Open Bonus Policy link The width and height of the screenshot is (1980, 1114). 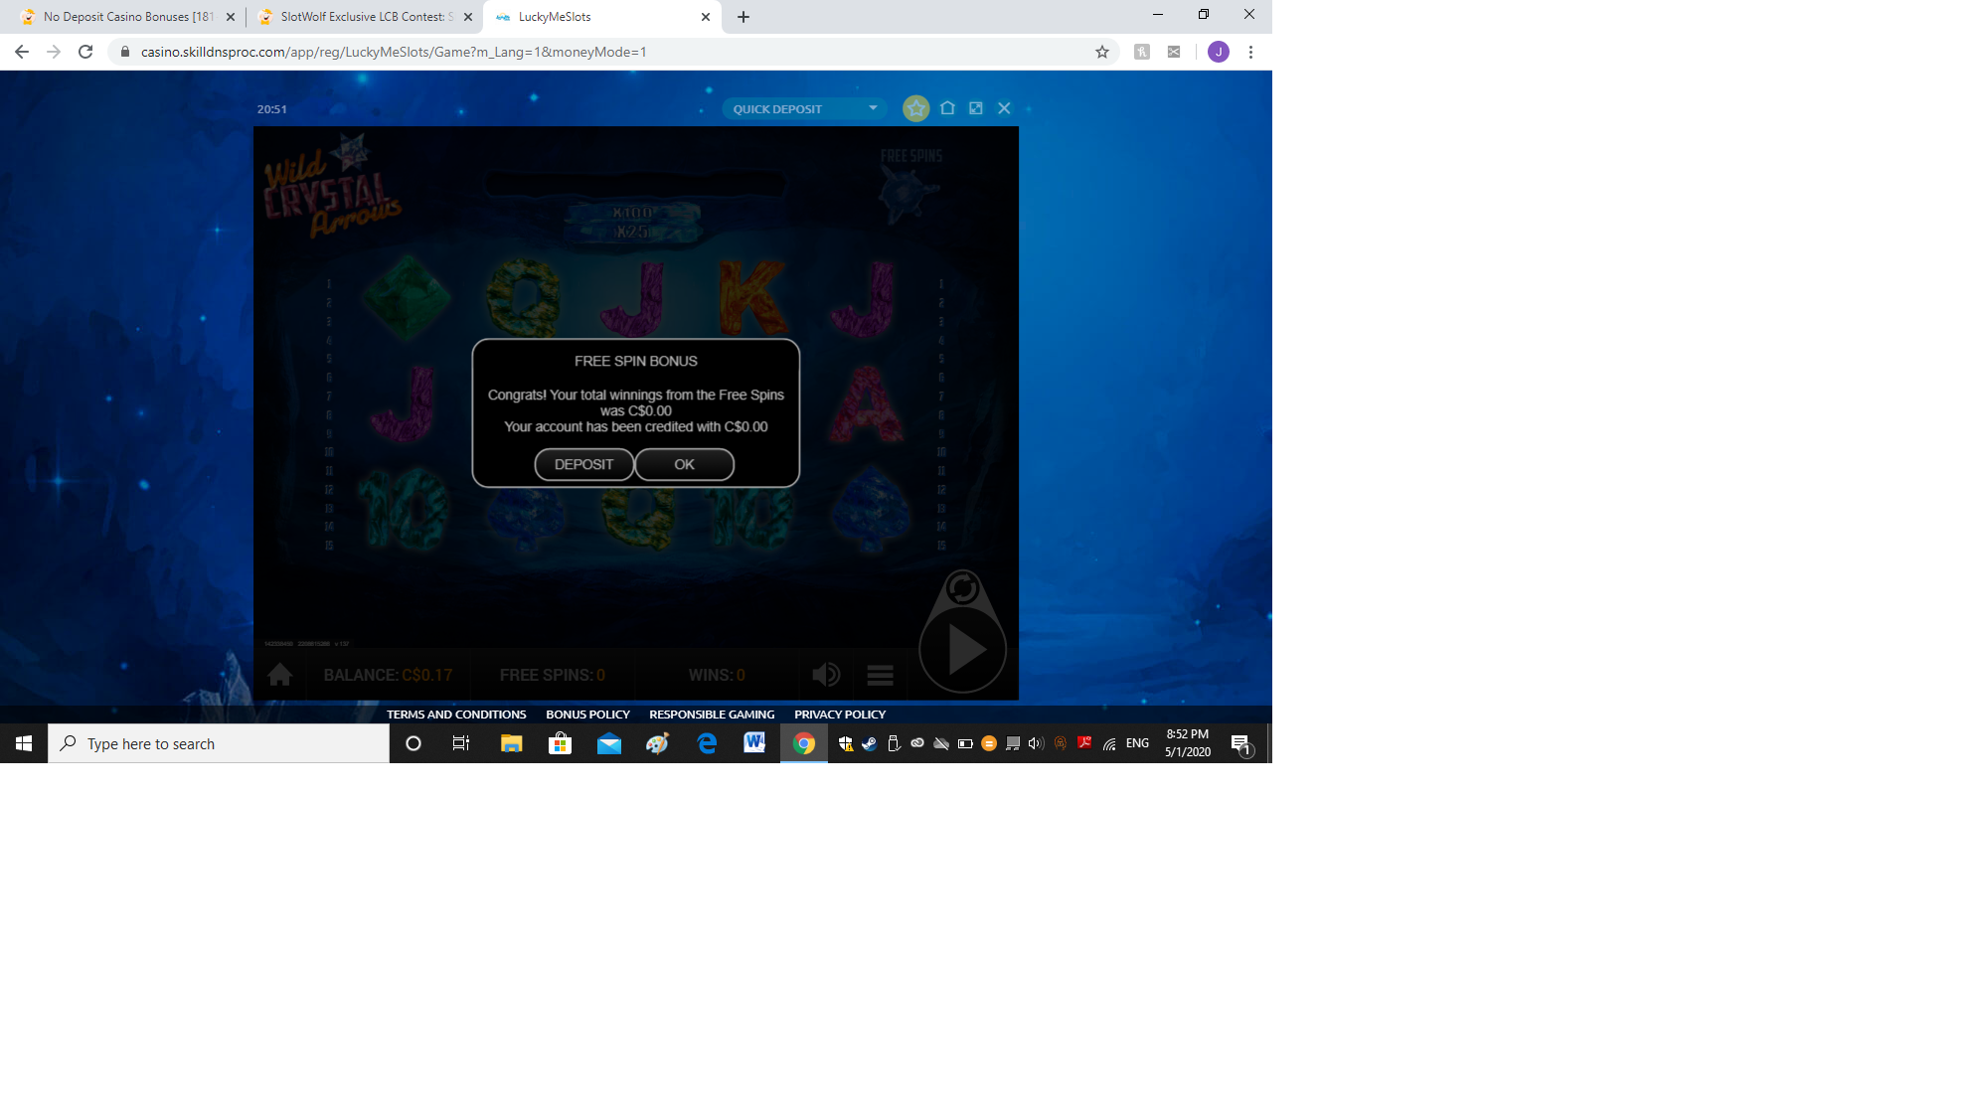[587, 715]
